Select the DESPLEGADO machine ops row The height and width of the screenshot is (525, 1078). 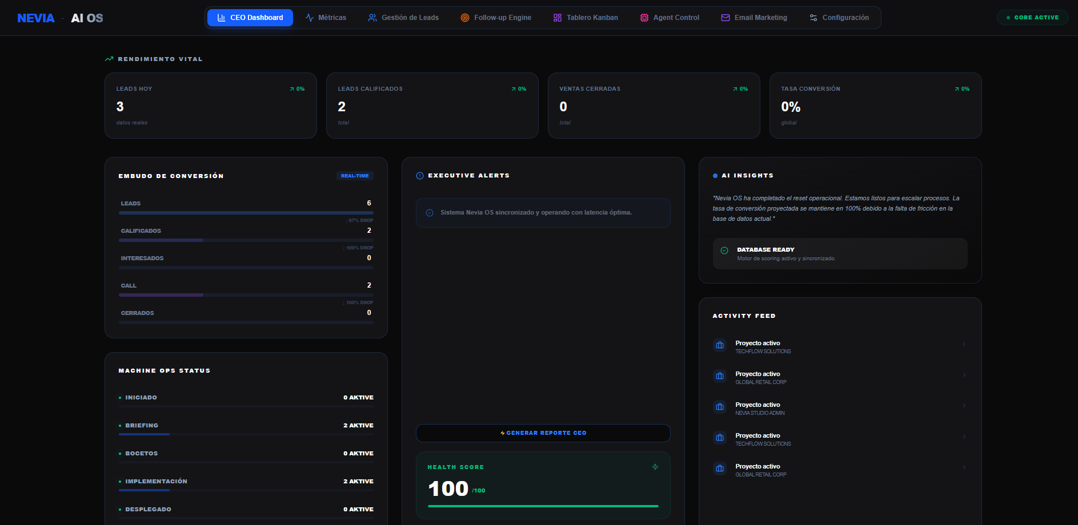click(246, 511)
